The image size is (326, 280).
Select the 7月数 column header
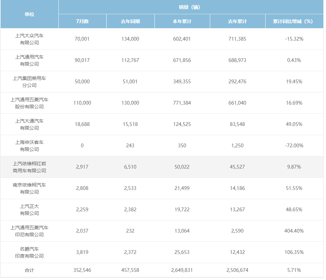82,21
